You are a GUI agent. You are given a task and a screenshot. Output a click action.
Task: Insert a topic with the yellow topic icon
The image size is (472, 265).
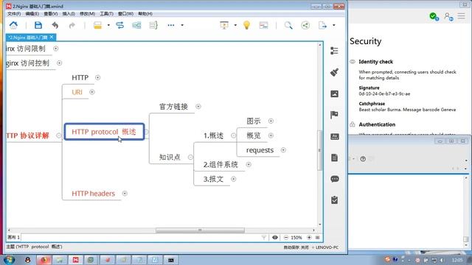point(97,25)
